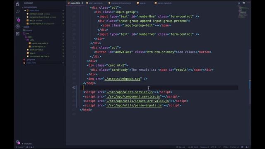Screen dimensions: 265x149
Task: Collapse the src folder
Action: (28, 34)
